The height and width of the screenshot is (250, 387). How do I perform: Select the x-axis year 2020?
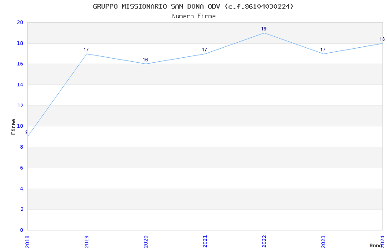pyautogui.click(x=146, y=242)
